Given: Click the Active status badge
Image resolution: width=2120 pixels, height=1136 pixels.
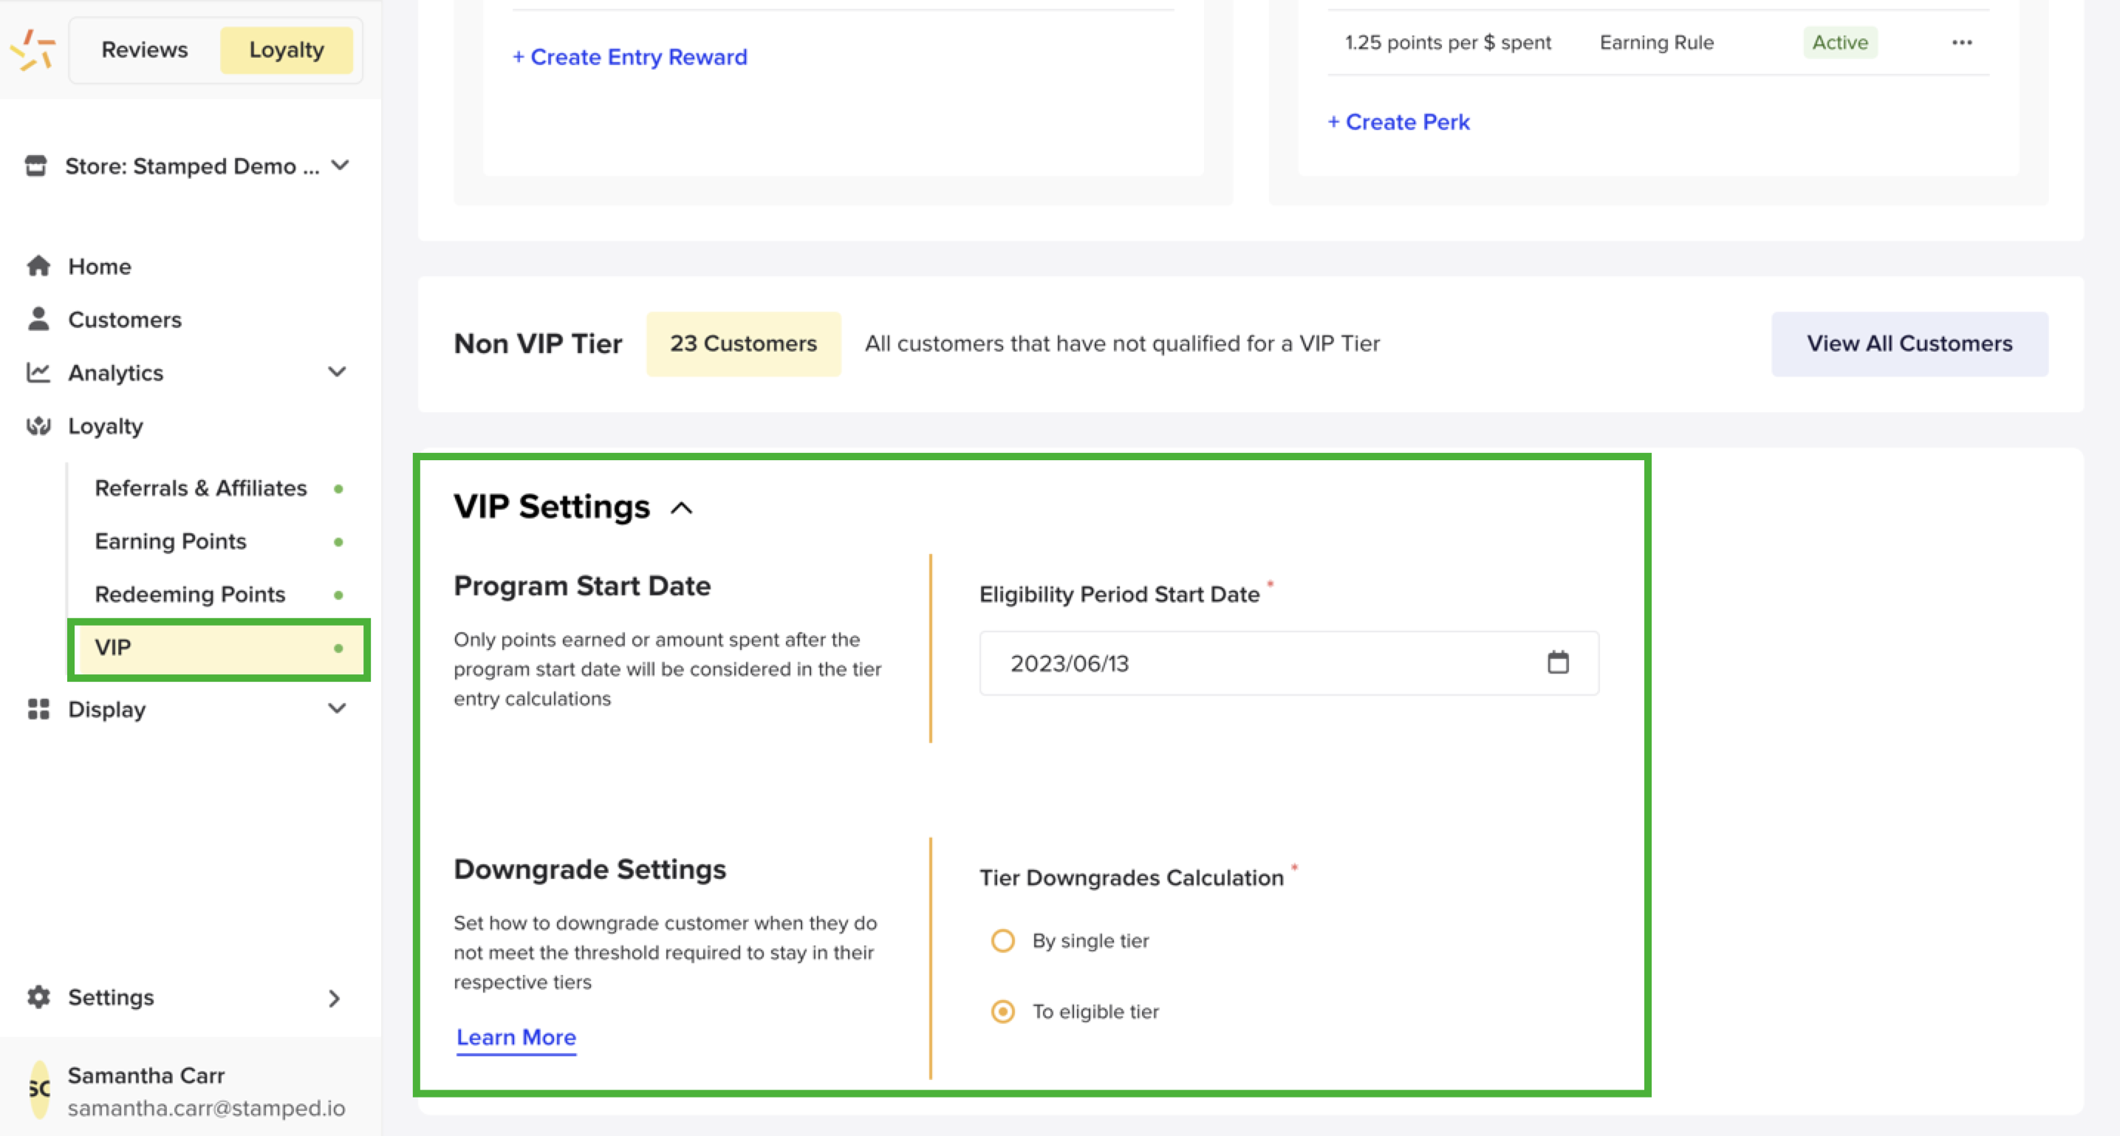Looking at the screenshot, I should point(1840,43).
